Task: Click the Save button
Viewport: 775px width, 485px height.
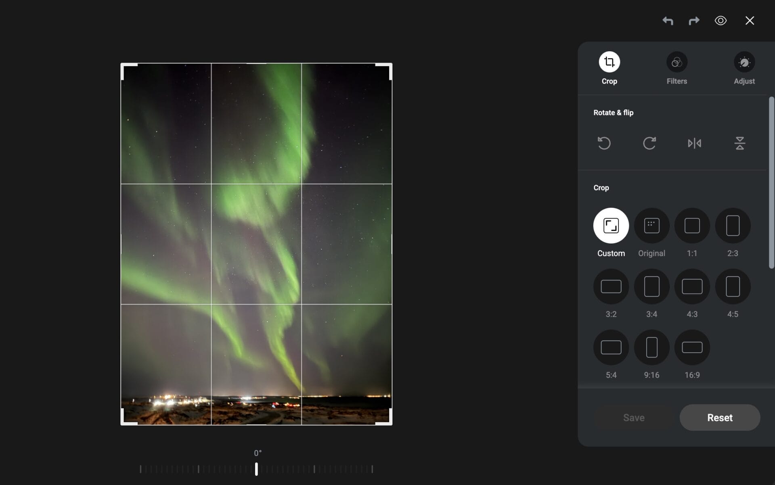Action: 634,418
